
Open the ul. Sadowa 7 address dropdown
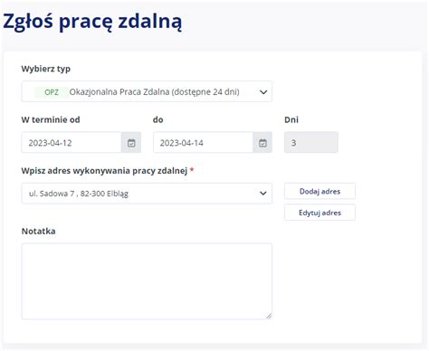pos(147,194)
